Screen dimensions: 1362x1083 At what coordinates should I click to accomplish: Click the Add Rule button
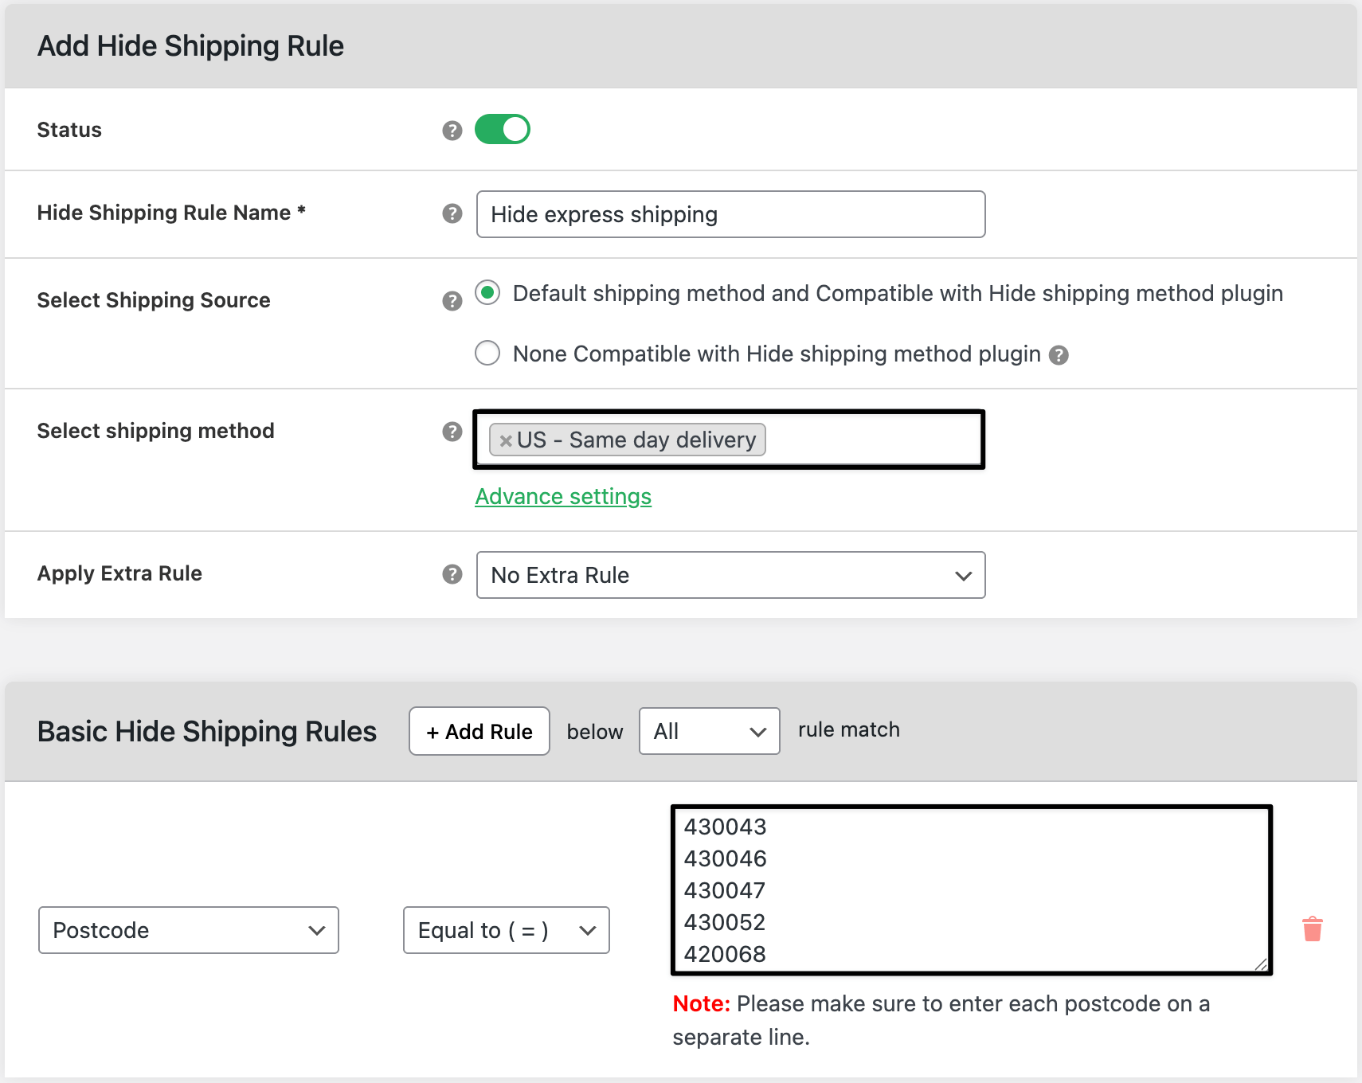[479, 731]
